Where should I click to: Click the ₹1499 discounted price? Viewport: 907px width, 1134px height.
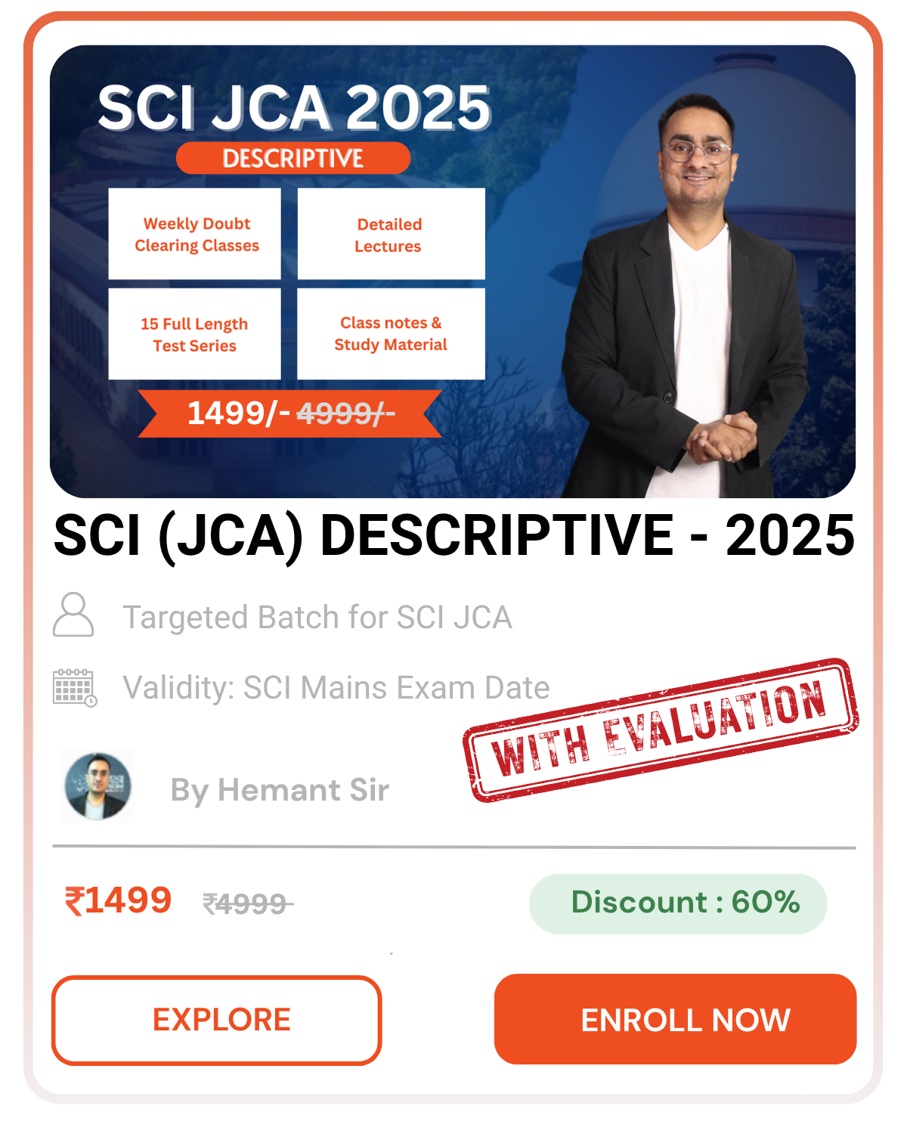coord(118,900)
